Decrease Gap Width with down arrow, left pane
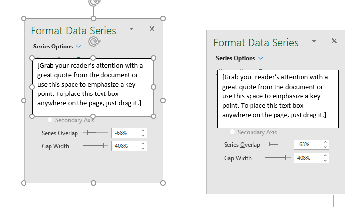The image size is (353, 210). [143, 149]
